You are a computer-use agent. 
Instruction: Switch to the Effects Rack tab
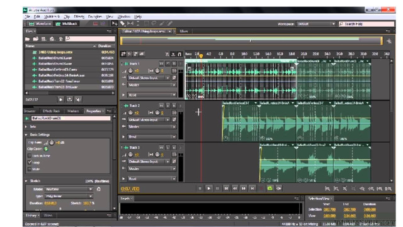tap(51, 111)
